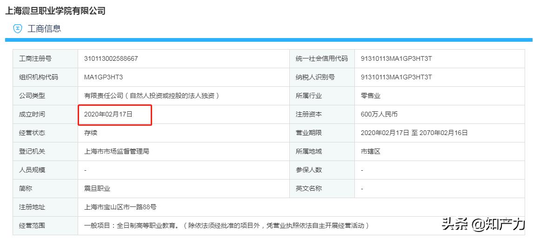Click the 参保人数 label
The height and width of the screenshot is (238, 533).
coord(309,170)
